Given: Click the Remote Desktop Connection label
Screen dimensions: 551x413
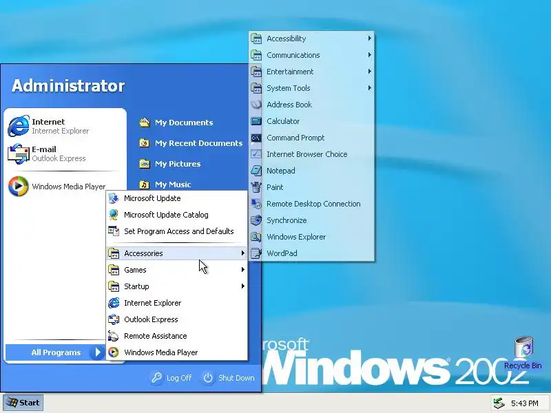Looking at the screenshot, I should [x=313, y=204].
